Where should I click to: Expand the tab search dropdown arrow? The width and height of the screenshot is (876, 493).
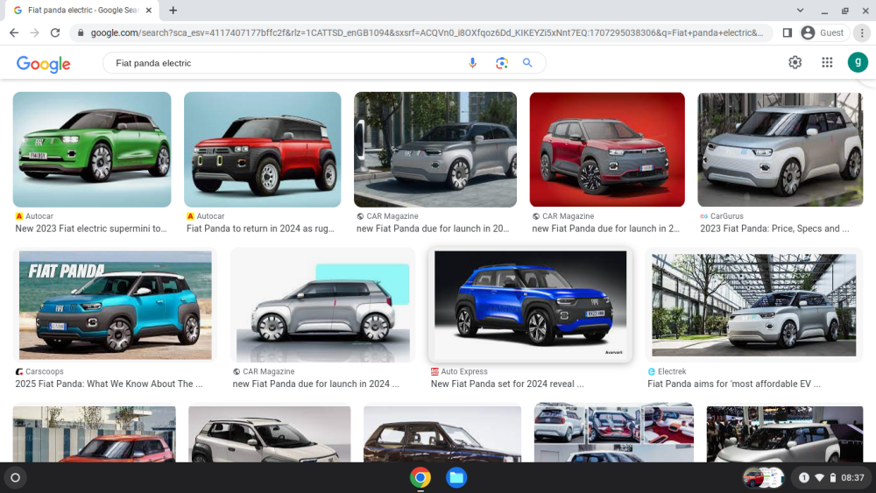click(800, 10)
